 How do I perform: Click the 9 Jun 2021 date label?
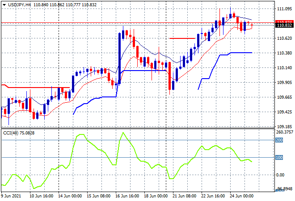point(11,196)
